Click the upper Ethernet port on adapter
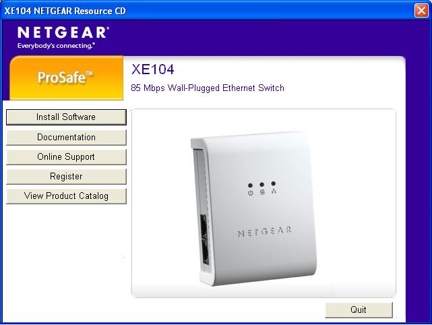 click(x=204, y=227)
